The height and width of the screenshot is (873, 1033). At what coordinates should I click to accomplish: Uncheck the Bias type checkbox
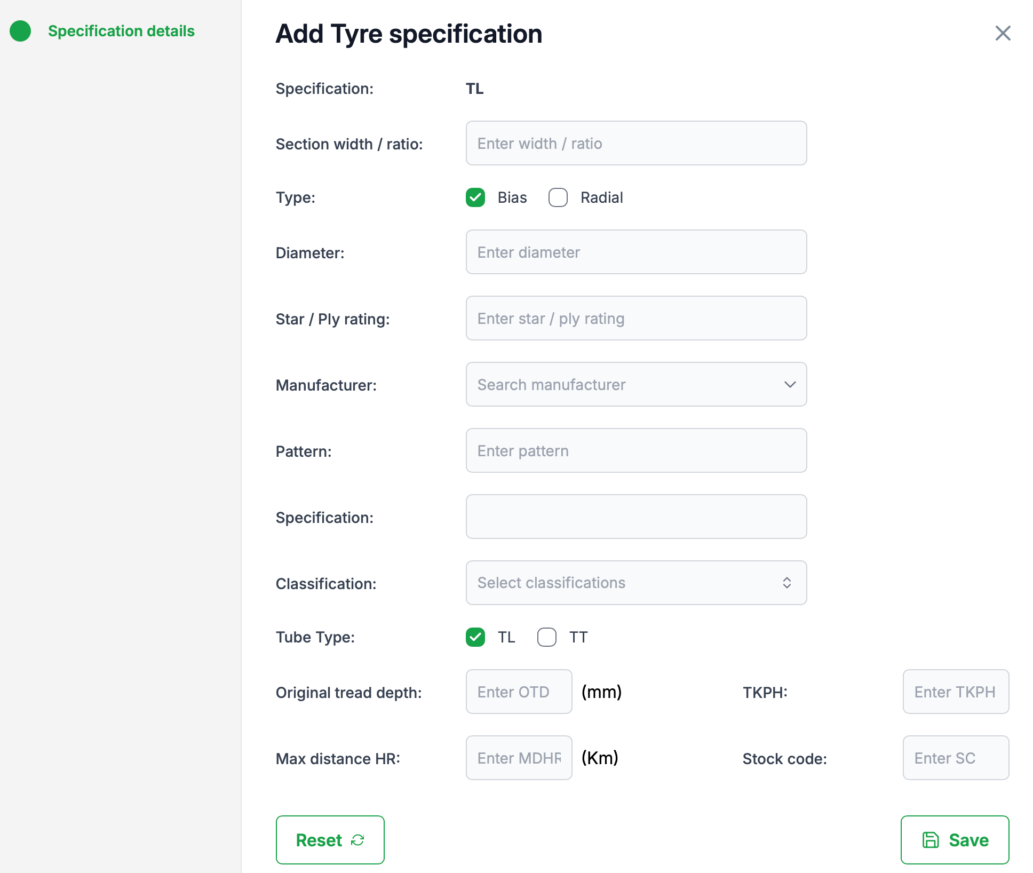(475, 197)
